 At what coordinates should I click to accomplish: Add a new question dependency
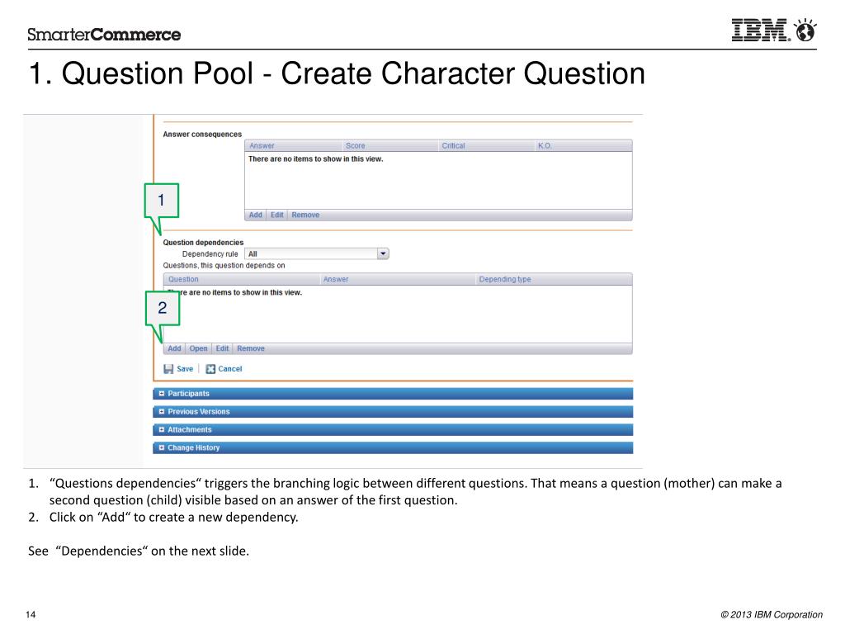pos(174,348)
